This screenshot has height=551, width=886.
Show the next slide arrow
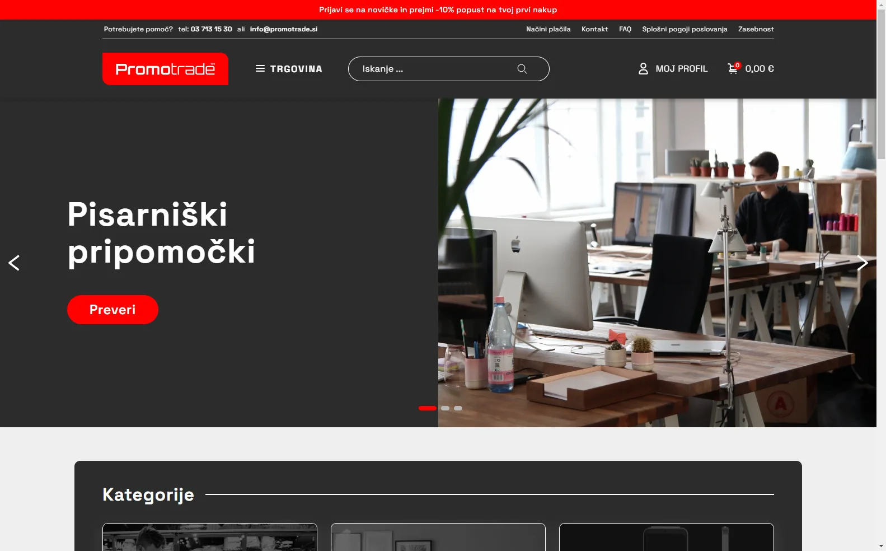(862, 263)
